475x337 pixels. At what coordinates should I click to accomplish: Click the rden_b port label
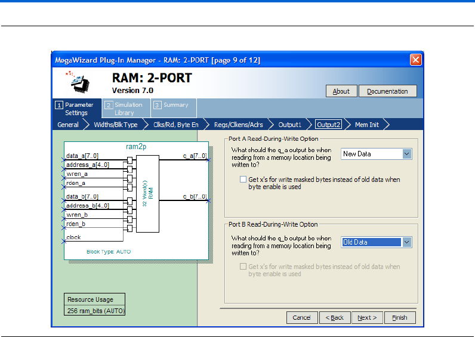point(76,224)
